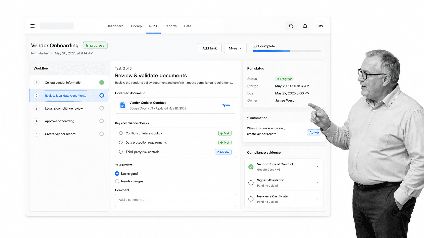Click the blank logo placeholder in header
The image size is (424, 238).
click(57, 26)
